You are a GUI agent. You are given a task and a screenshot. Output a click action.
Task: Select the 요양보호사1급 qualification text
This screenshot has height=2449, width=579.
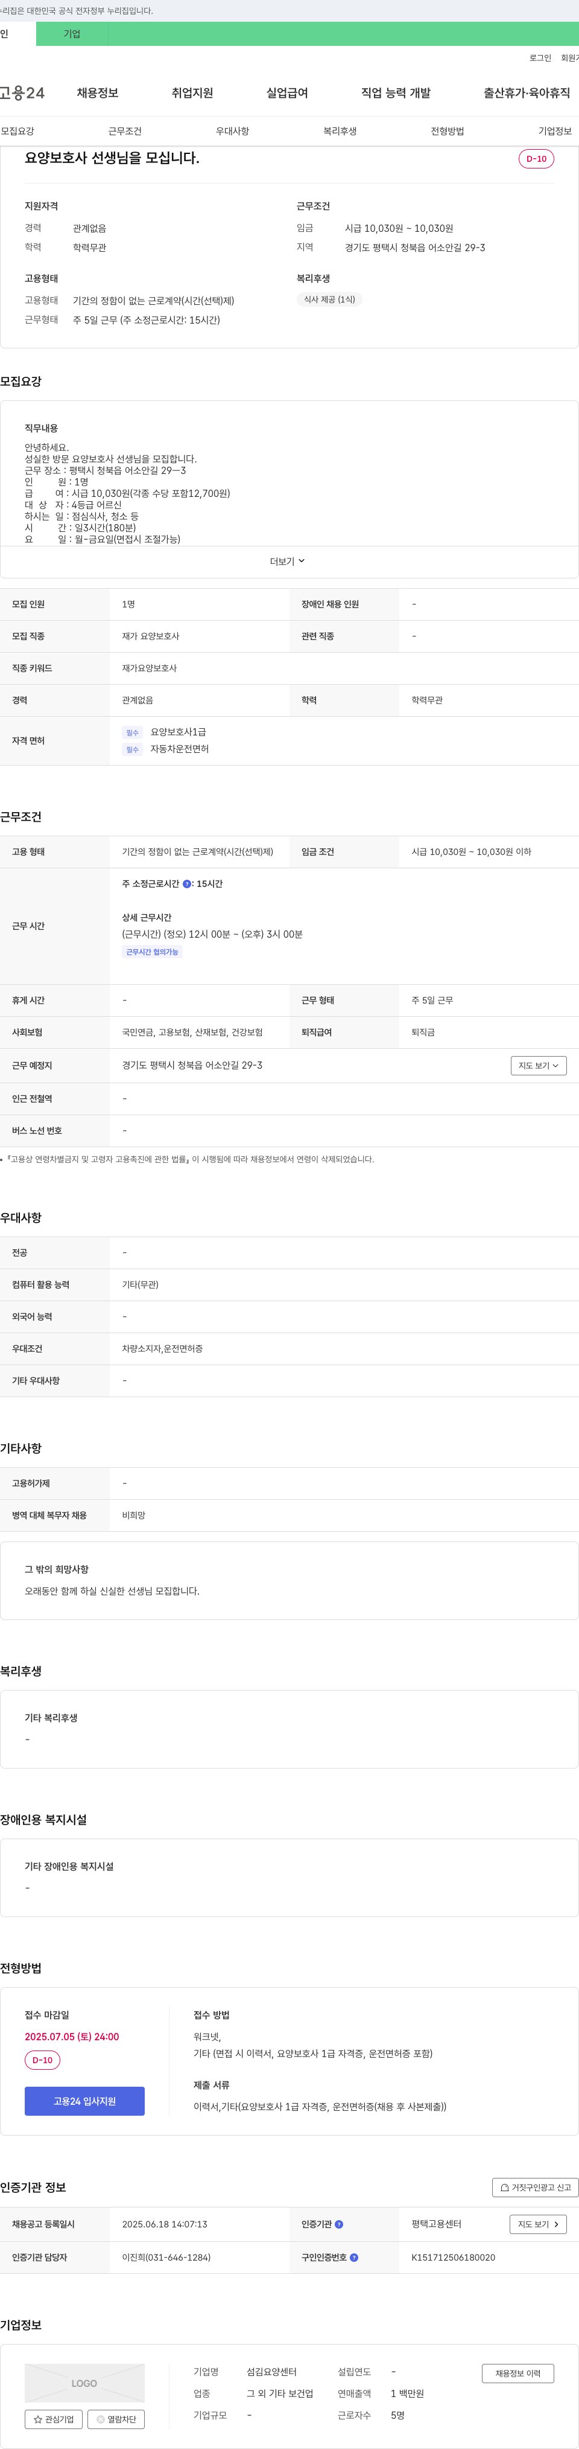pos(179,732)
